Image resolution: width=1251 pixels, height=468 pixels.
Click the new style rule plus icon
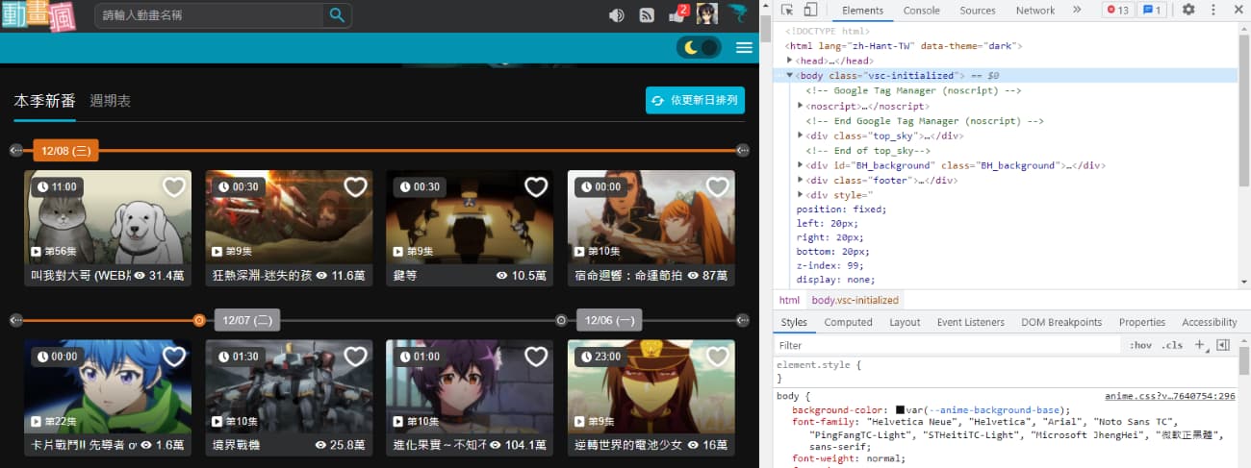click(1200, 345)
